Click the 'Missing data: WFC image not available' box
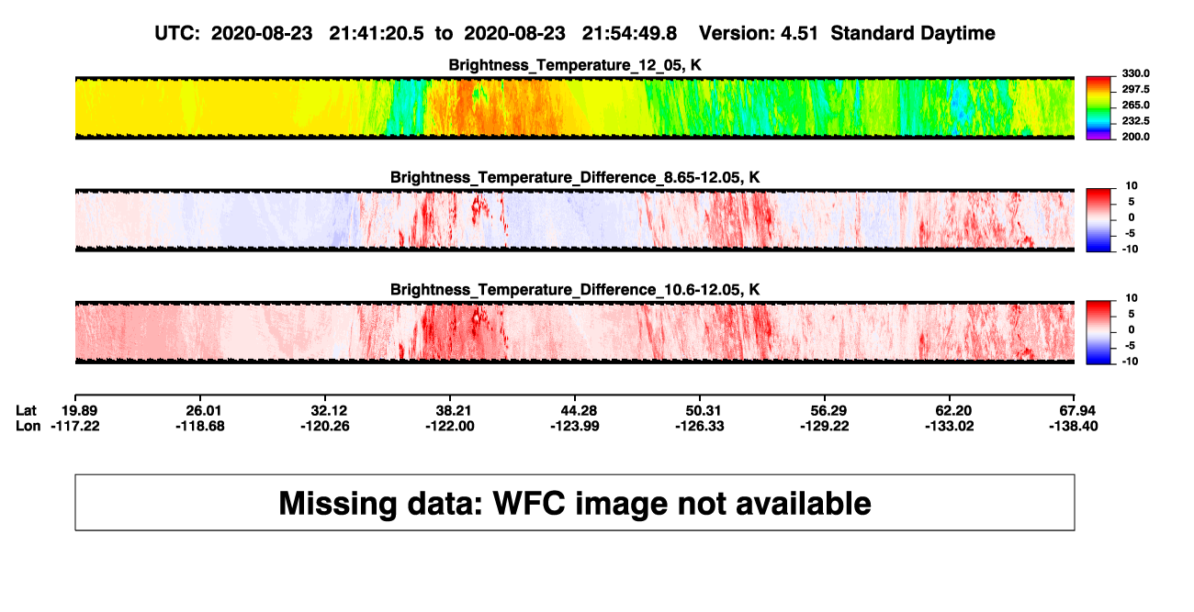 click(574, 502)
